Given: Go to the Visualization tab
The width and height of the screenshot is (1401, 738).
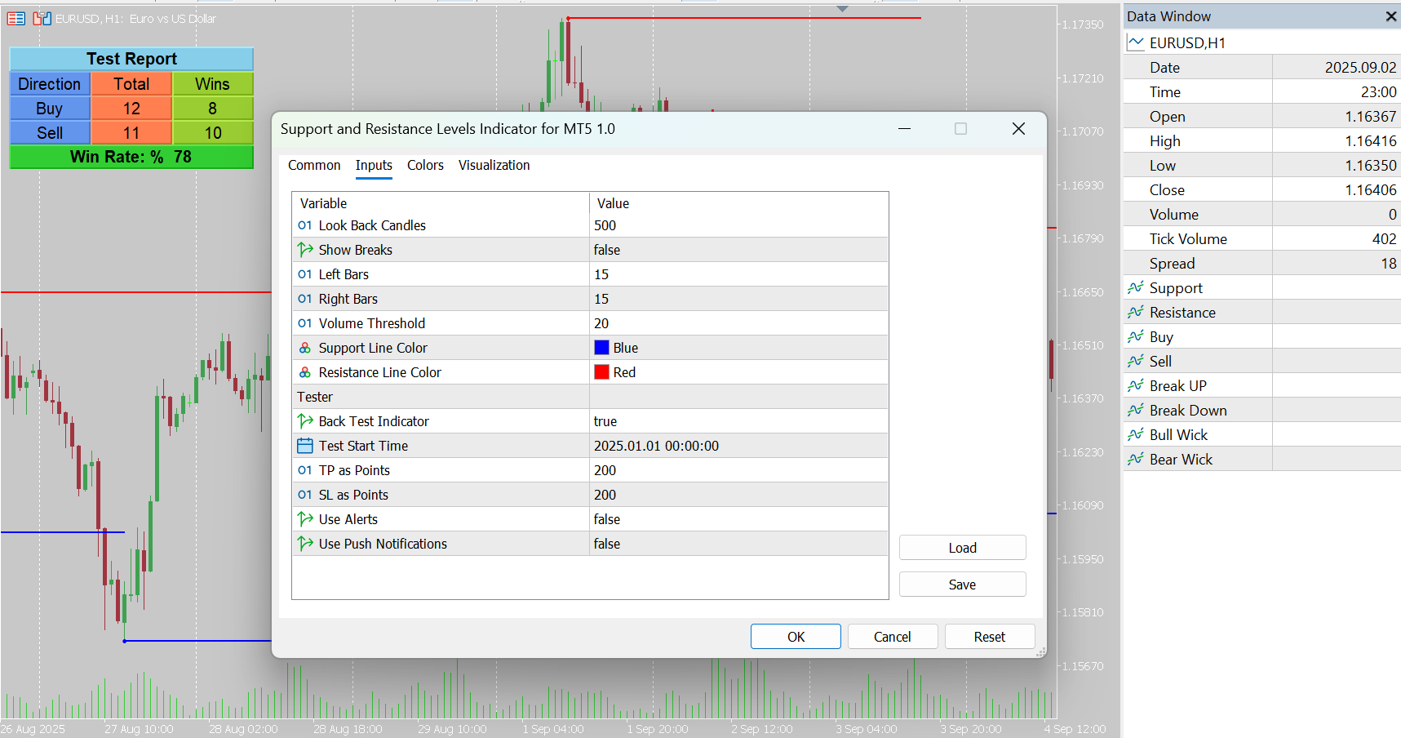Looking at the screenshot, I should [x=494, y=165].
